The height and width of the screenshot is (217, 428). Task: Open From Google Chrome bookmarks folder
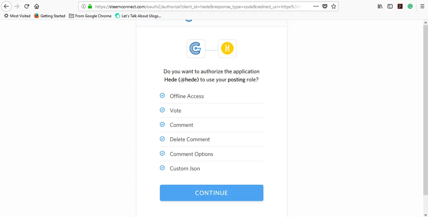(90, 16)
